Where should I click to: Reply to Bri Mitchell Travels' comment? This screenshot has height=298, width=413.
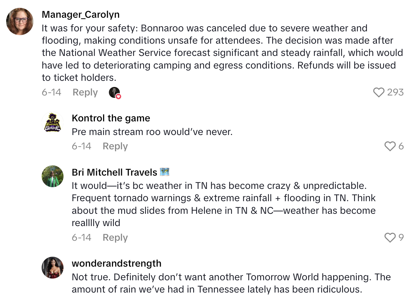[x=115, y=238]
